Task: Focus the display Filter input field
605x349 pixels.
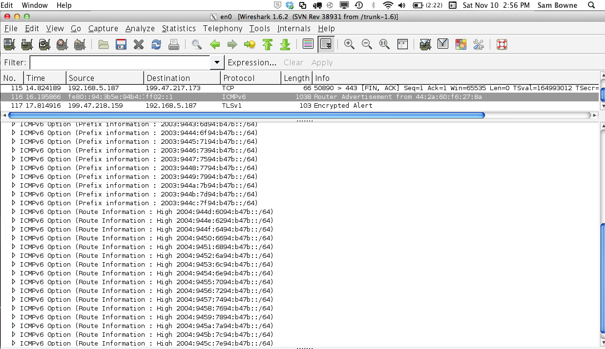Action: click(120, 62)
